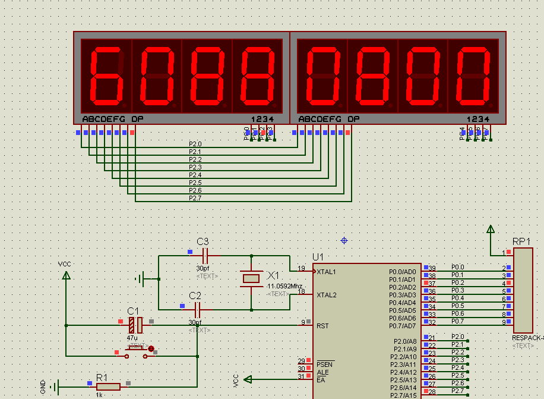Click pin number 19 at XTAL1
Viewport: 544px width, 399px height.
tap(301, 268)
